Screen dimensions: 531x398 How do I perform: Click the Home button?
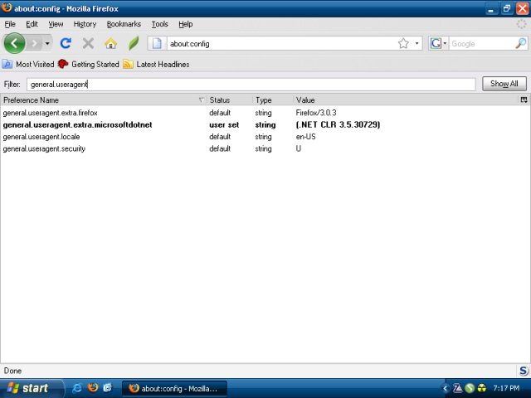coord(110,43)
